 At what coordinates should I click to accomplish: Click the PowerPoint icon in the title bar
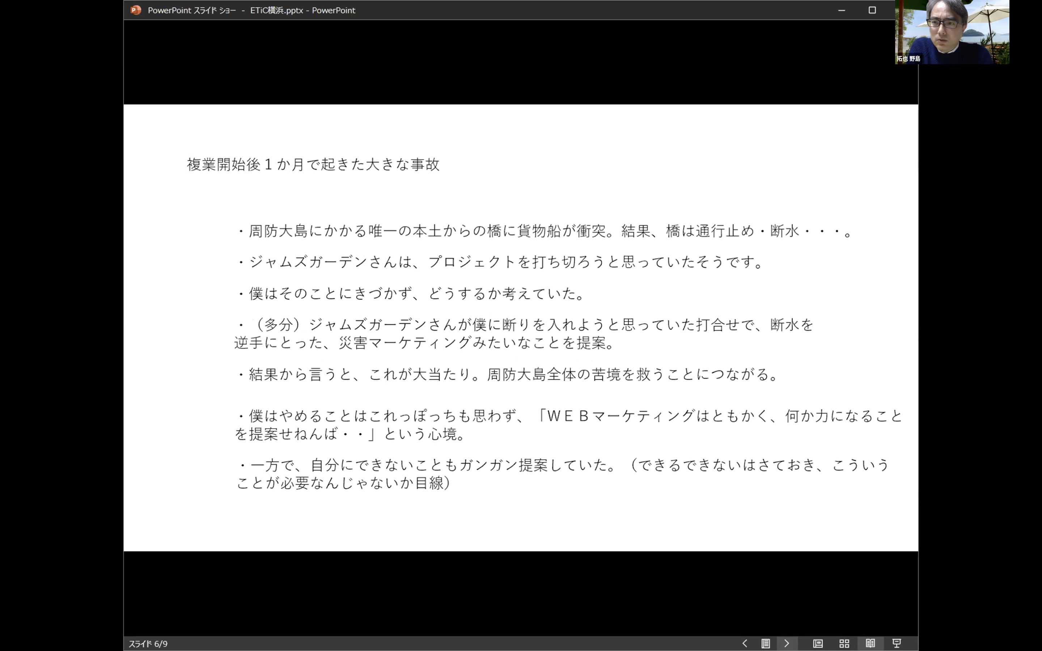point(136,10)
